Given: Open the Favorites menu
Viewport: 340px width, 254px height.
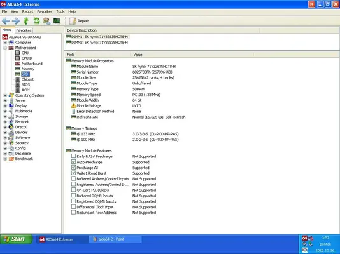Looking at the screenshot, I should 45,11.
